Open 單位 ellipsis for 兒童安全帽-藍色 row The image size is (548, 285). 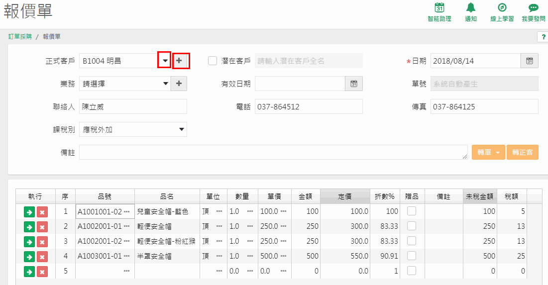[219, 212]
